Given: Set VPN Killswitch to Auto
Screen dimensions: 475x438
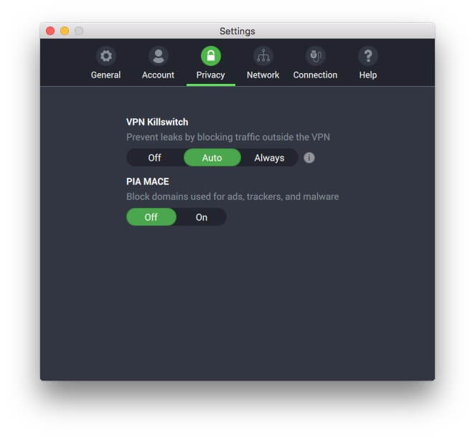Looking at the screenshot, I should (x=212, y=158).
